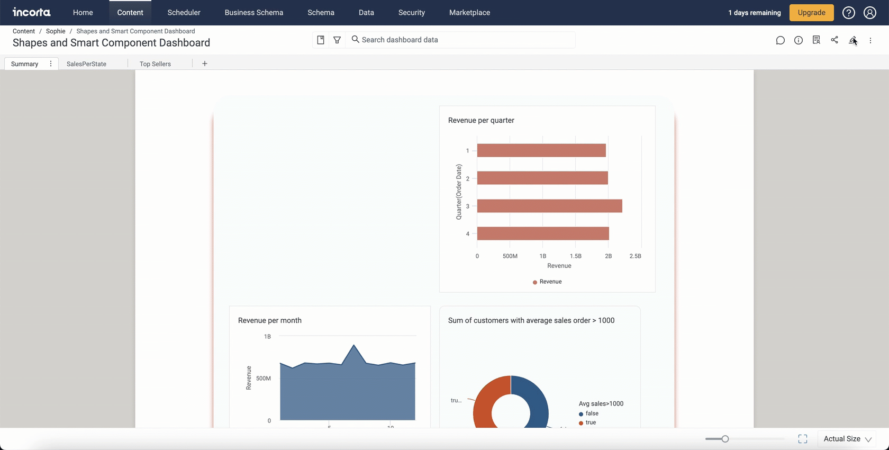The width and height of the screenshot is (889, 450).
Task: Open the user profile icon
Action: coord(870,13)
